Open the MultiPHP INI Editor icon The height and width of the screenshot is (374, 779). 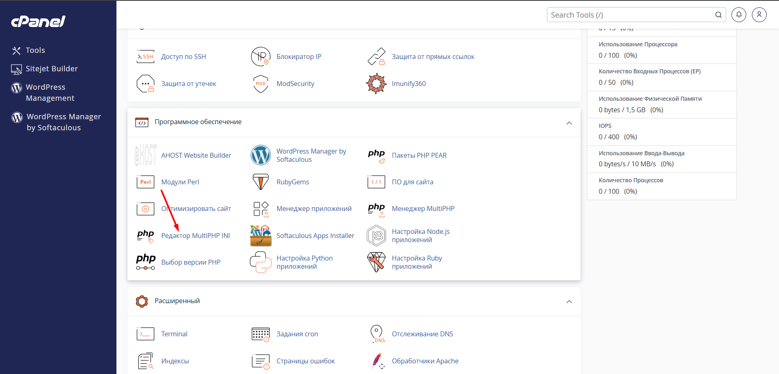pyautogui.click(x=146, y=236)
